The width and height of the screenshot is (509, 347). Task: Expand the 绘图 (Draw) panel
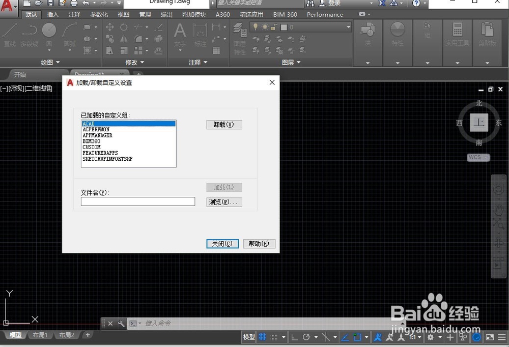(x=50, y=62)
